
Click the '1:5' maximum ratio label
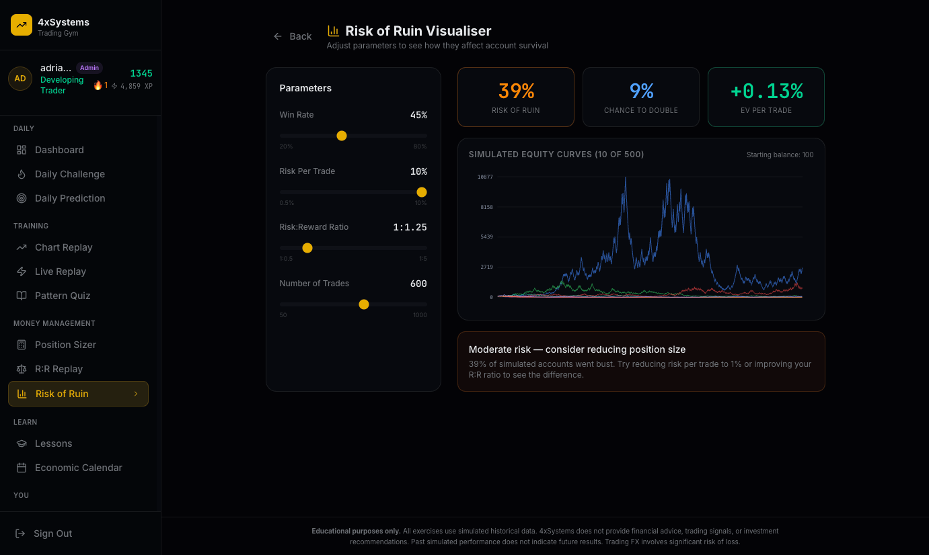(423, 259)
